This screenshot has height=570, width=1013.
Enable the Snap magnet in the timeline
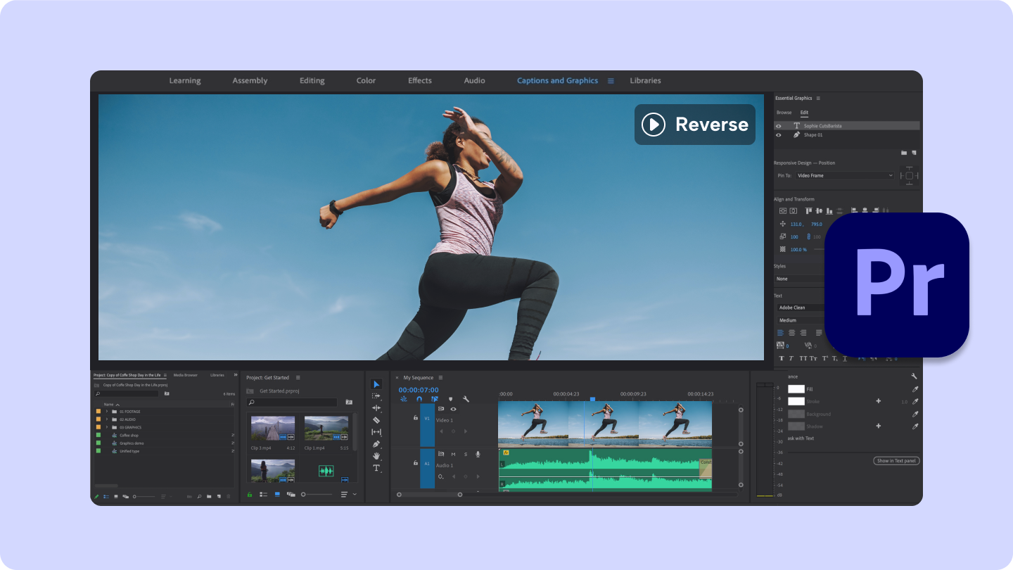[x=419, y=398]
